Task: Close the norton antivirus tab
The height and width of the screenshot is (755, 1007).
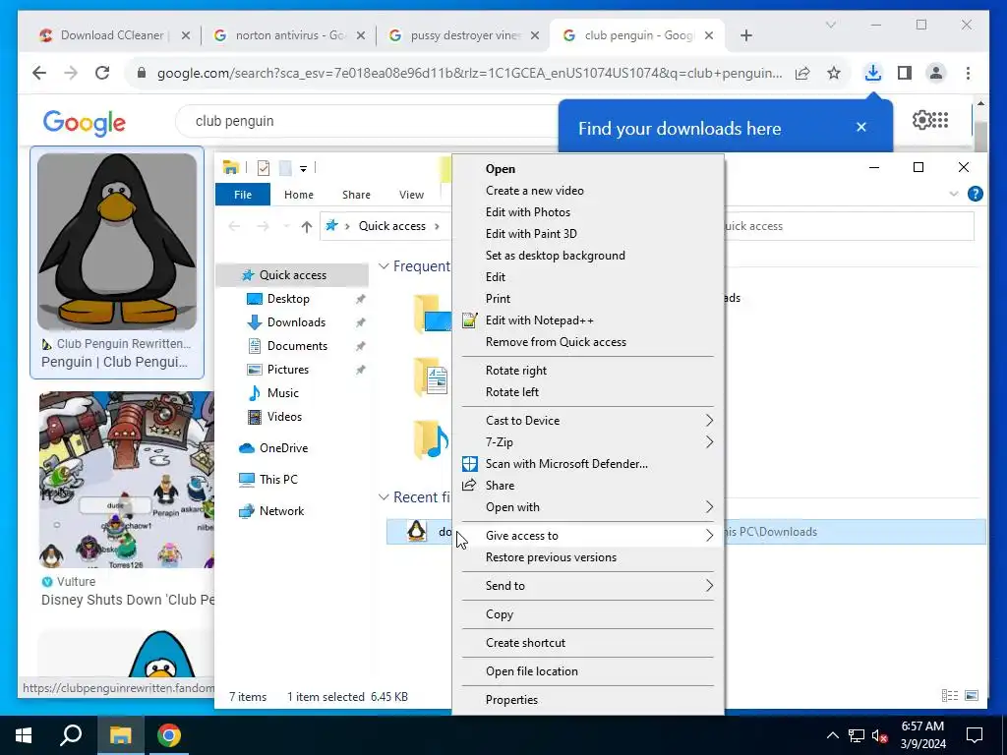Action: point(361,36)
